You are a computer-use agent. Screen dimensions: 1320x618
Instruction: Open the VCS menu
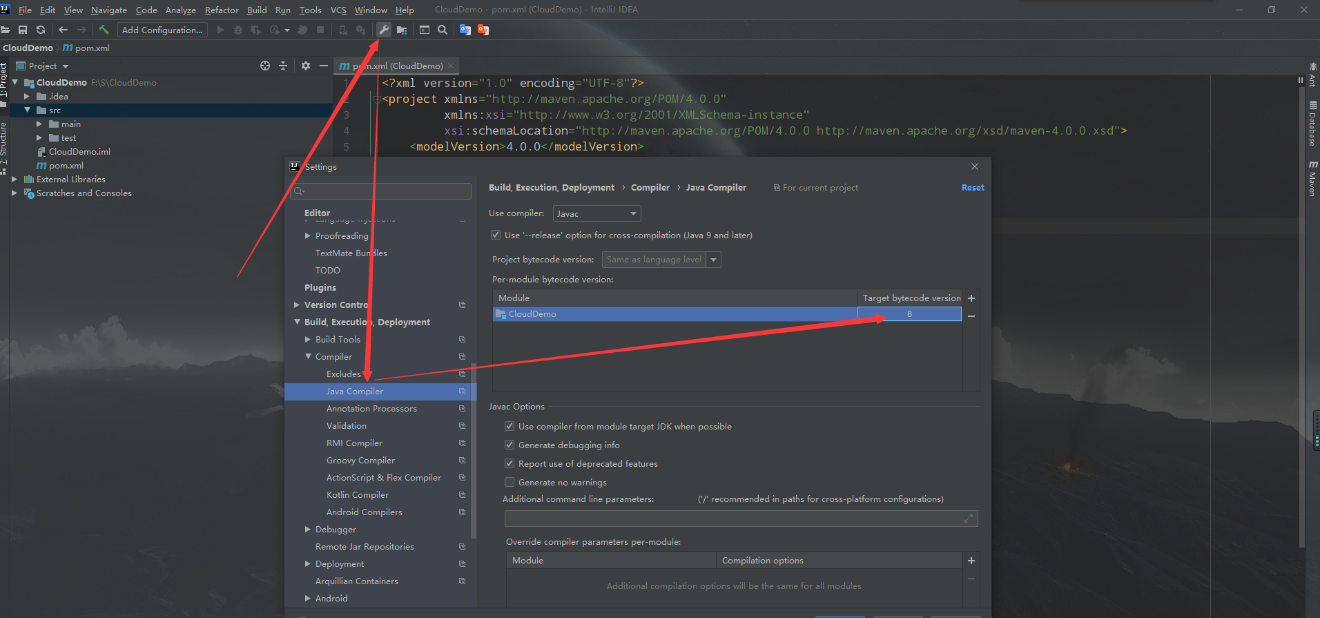point(338,10)
